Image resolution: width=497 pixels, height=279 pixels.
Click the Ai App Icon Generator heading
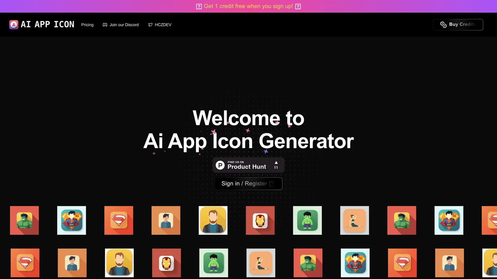coord(248,141)
